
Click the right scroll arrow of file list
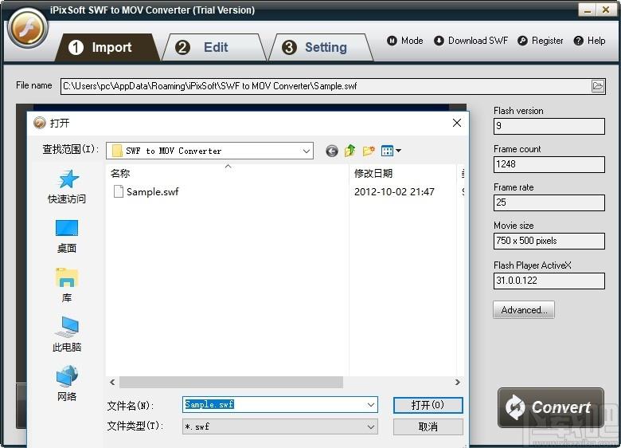458,382
